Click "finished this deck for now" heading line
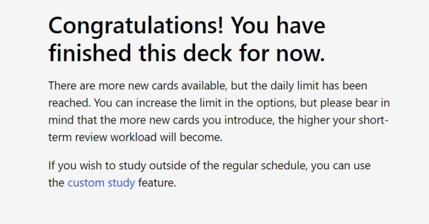The height and width of the screenshot is (224, 429). [x=187, y=53]
